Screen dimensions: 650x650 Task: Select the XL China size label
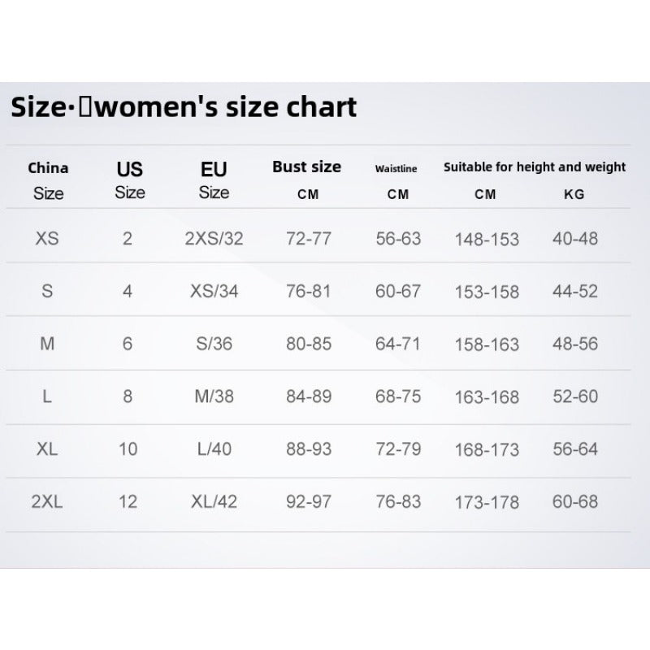pos(47,448)
